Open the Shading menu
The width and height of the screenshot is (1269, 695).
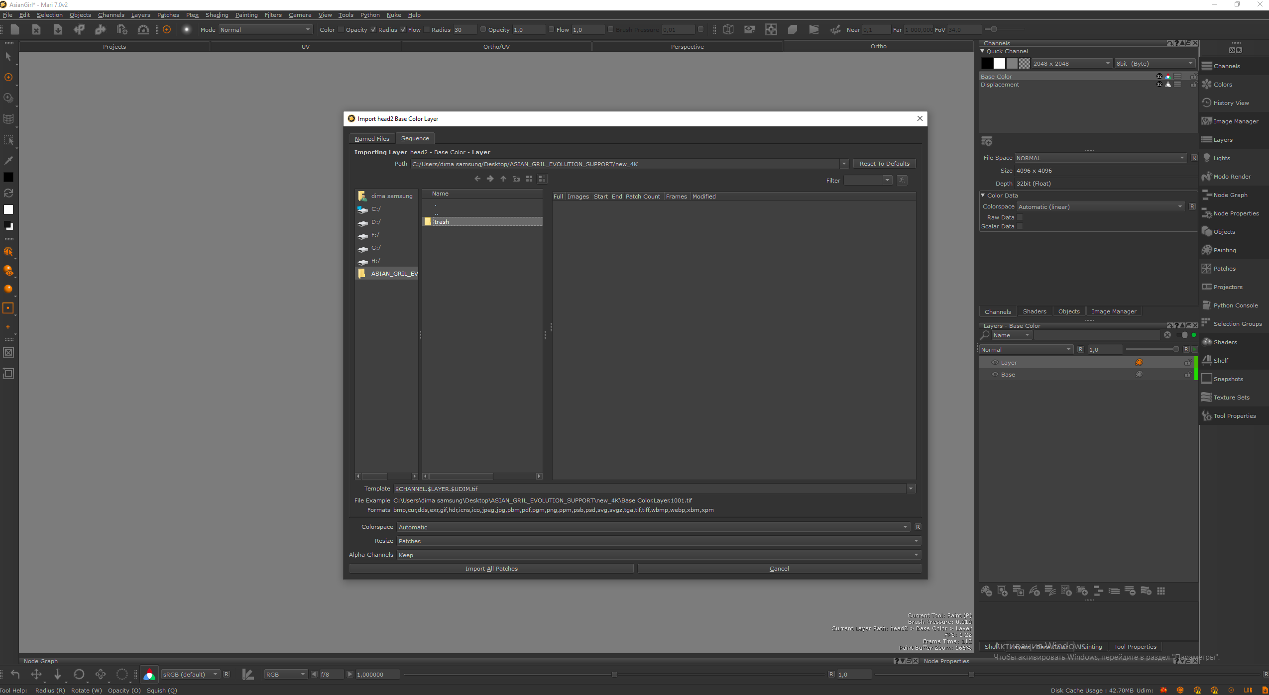point(217,15)
